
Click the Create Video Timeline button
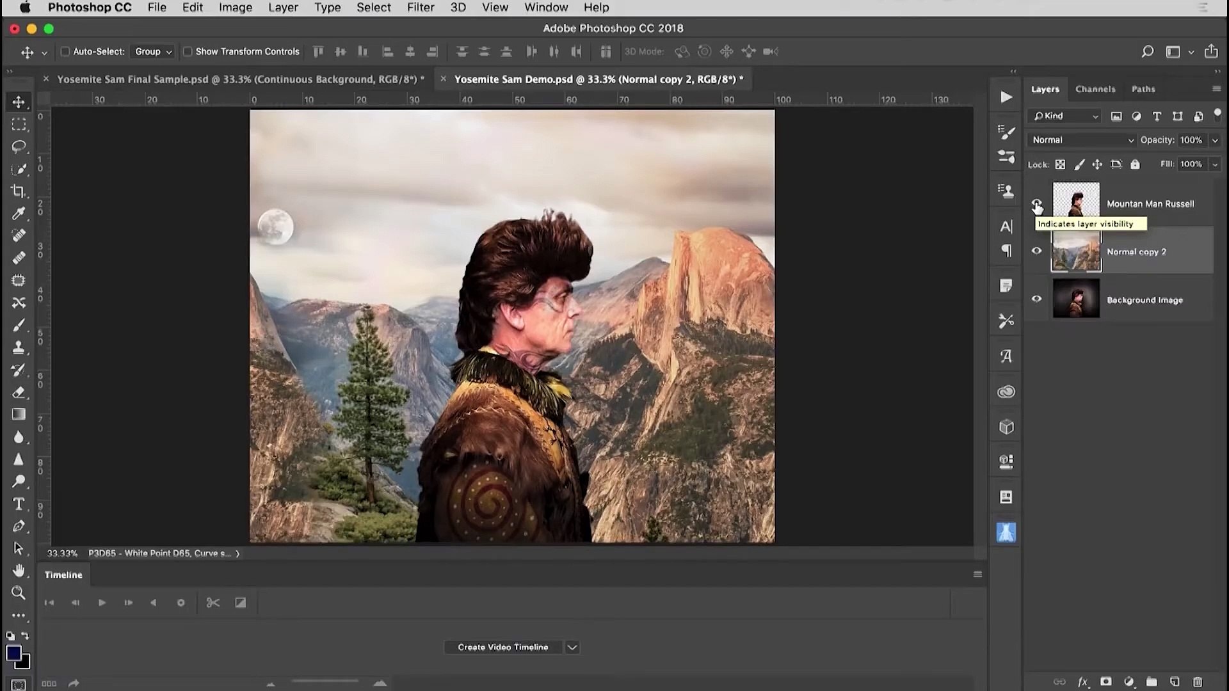click(x=502, y=647)
